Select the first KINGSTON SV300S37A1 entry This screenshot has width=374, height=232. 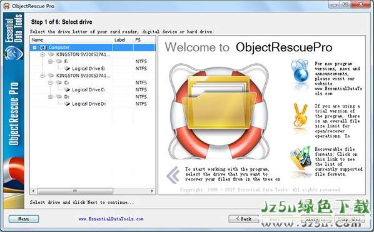pyautogui.click(x=83, y=54)
